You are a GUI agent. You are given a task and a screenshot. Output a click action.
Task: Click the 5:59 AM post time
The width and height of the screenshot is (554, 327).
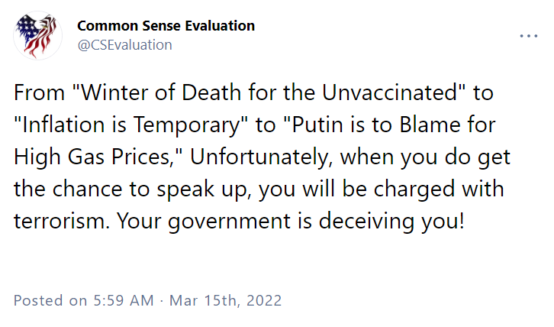[124, 301]
